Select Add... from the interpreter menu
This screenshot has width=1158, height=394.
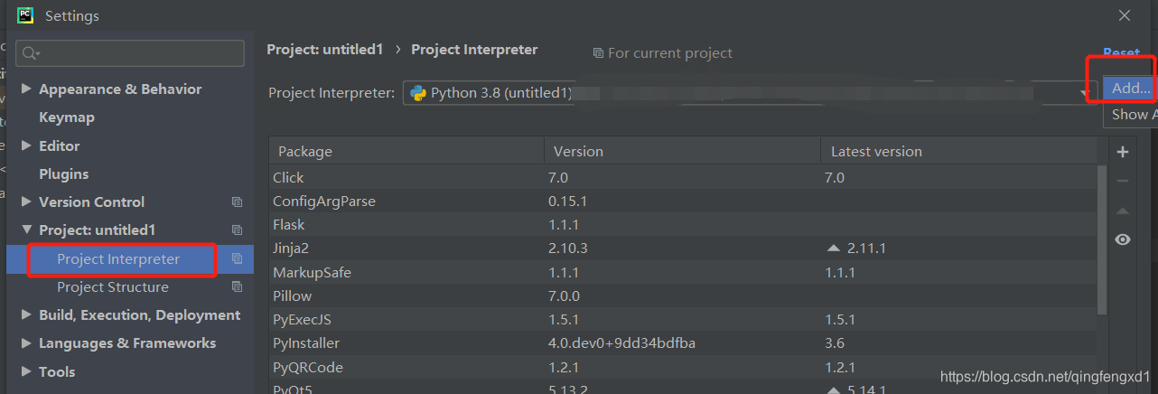click(x=1130, y=88)
